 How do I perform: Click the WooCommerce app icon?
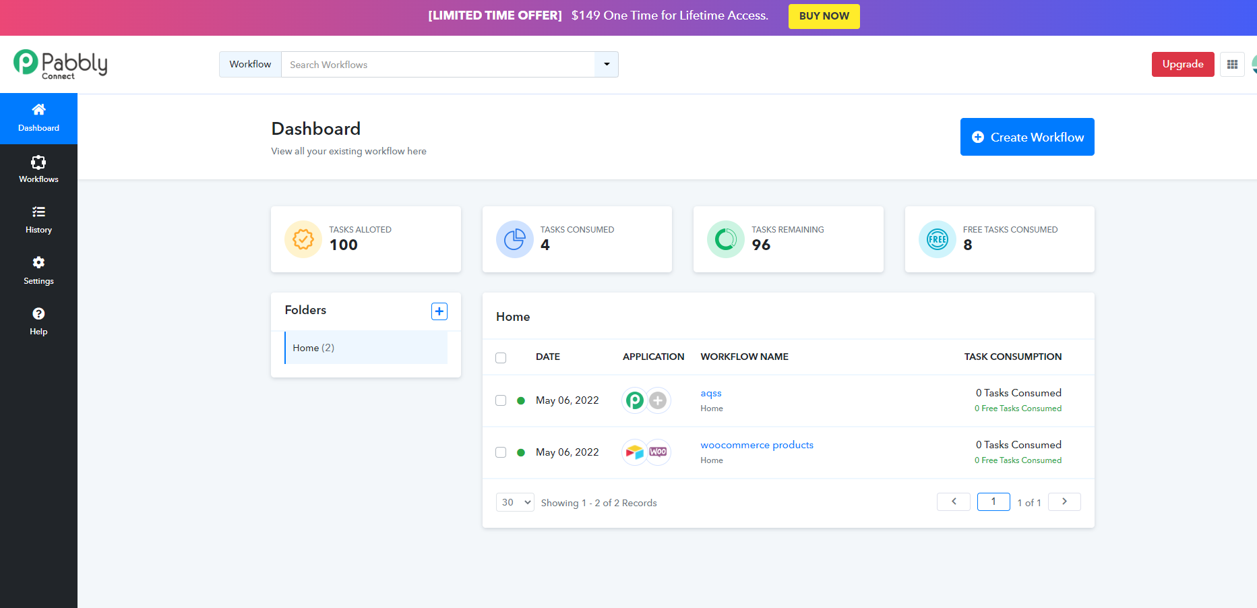point(658,452)
